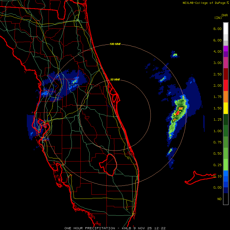Image resolution: width=230 pixels, height=230 pixels.
Task: Click the [IN] units label
Action: (x=218, y=18)
